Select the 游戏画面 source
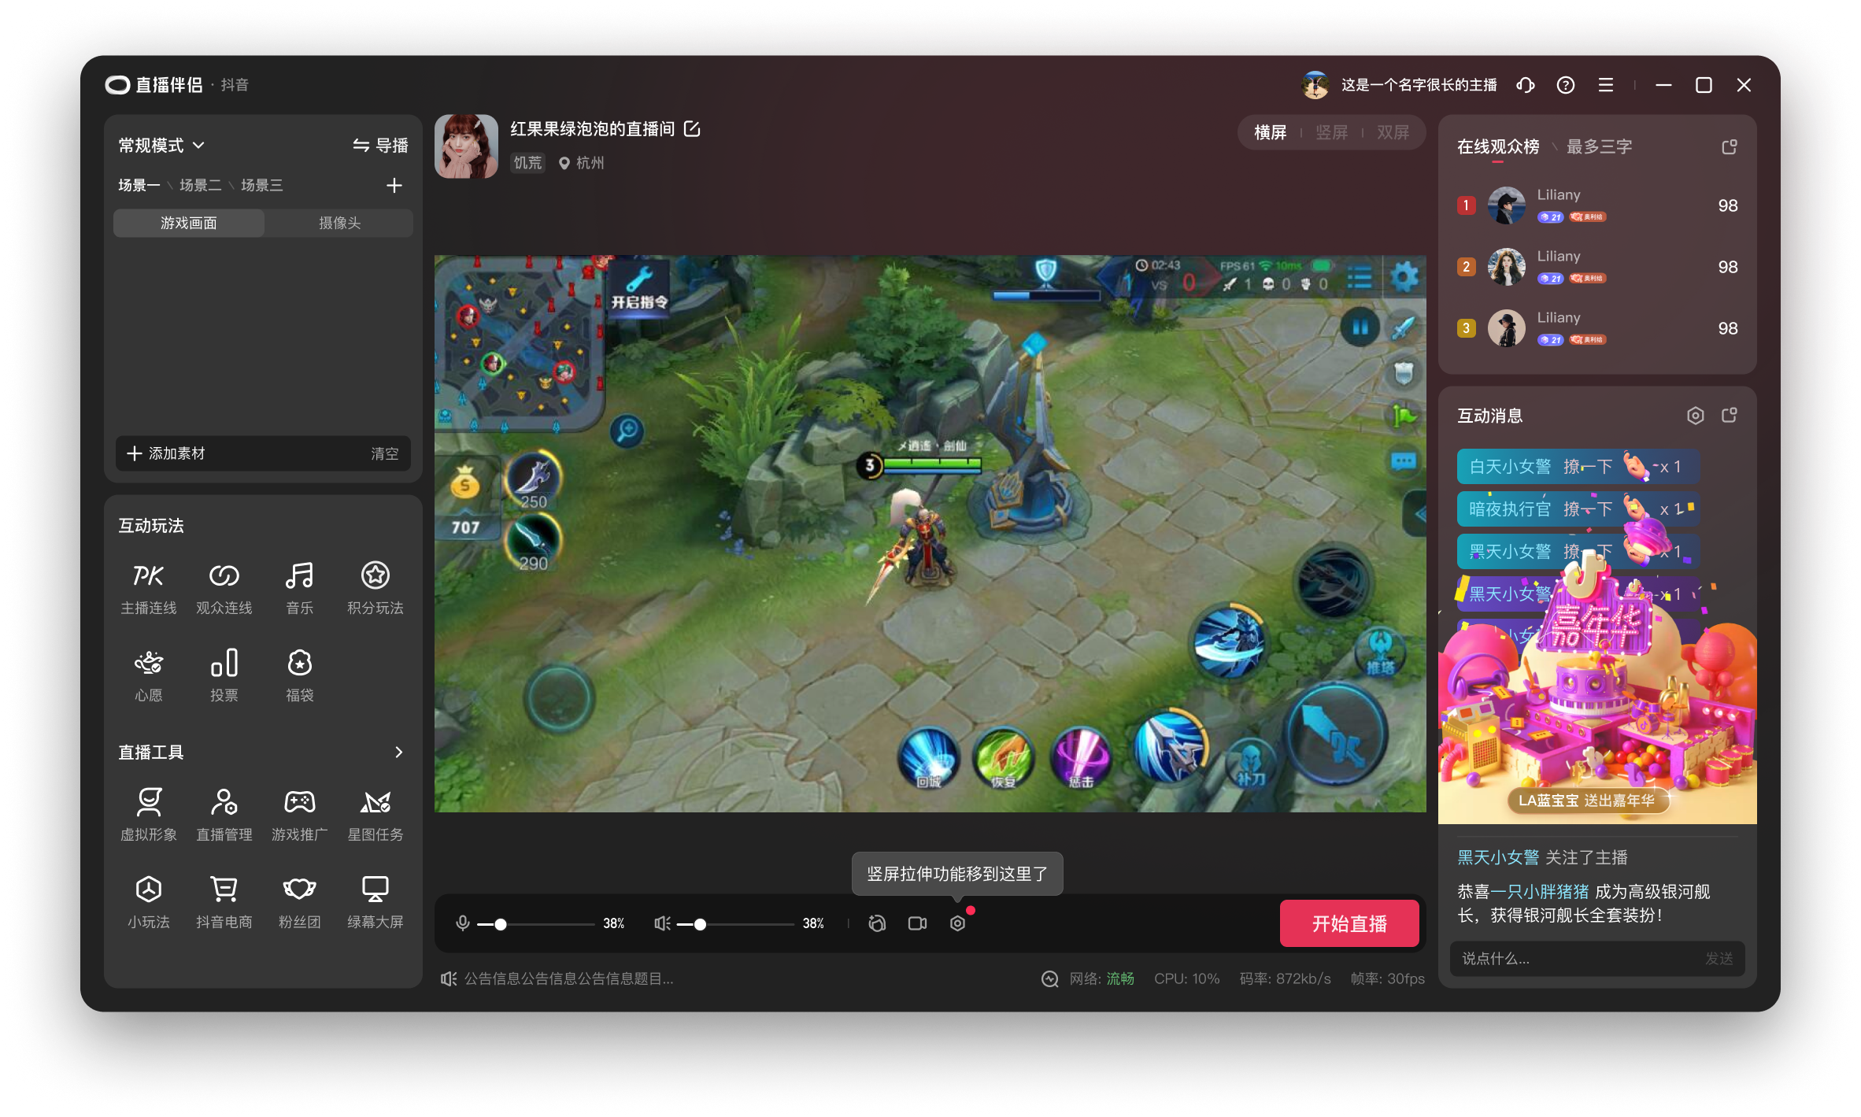This screenshot has width=1861, height=1117. click(188, 224)
